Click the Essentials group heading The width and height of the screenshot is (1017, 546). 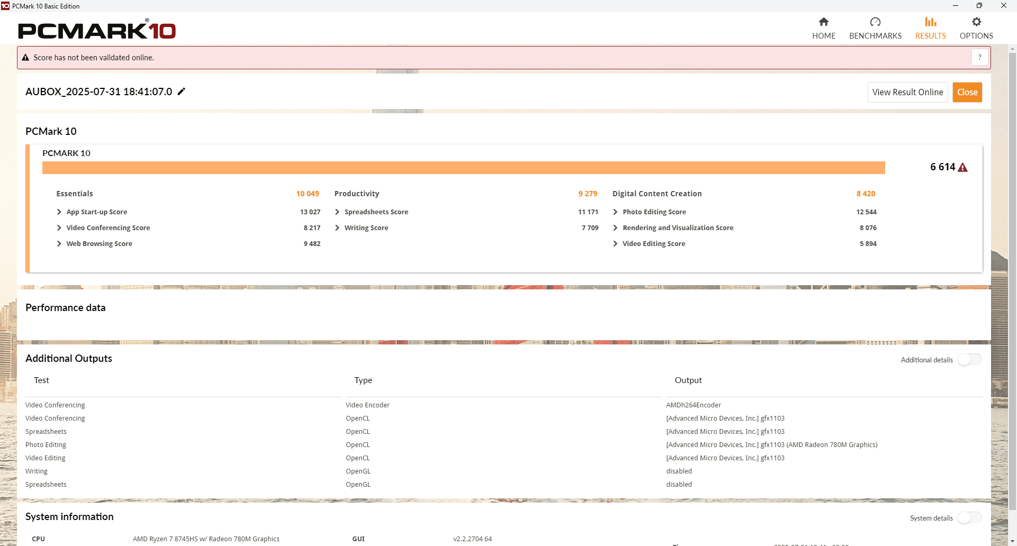pos(75,194)
